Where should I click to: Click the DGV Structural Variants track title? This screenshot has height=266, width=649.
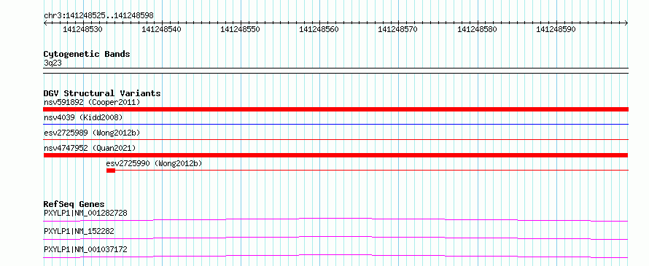pyautogui.click(x=102, y=93)
